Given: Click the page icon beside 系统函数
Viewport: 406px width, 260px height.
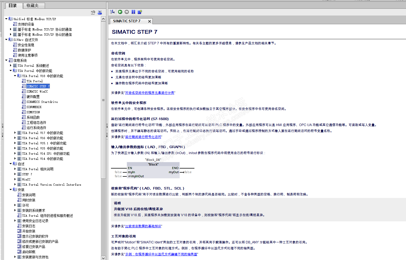Looking at the screenshot, I should (24, 117).
